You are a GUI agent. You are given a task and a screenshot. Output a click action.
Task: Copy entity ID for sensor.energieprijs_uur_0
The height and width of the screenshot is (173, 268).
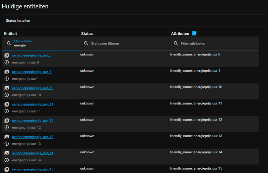(7, 55)
